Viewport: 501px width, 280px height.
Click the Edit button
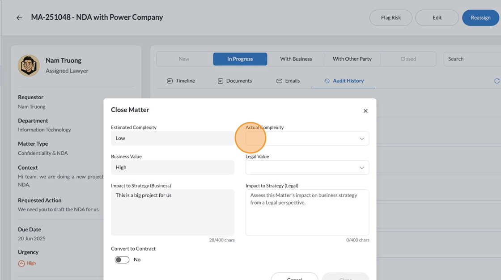click(437, 18)
